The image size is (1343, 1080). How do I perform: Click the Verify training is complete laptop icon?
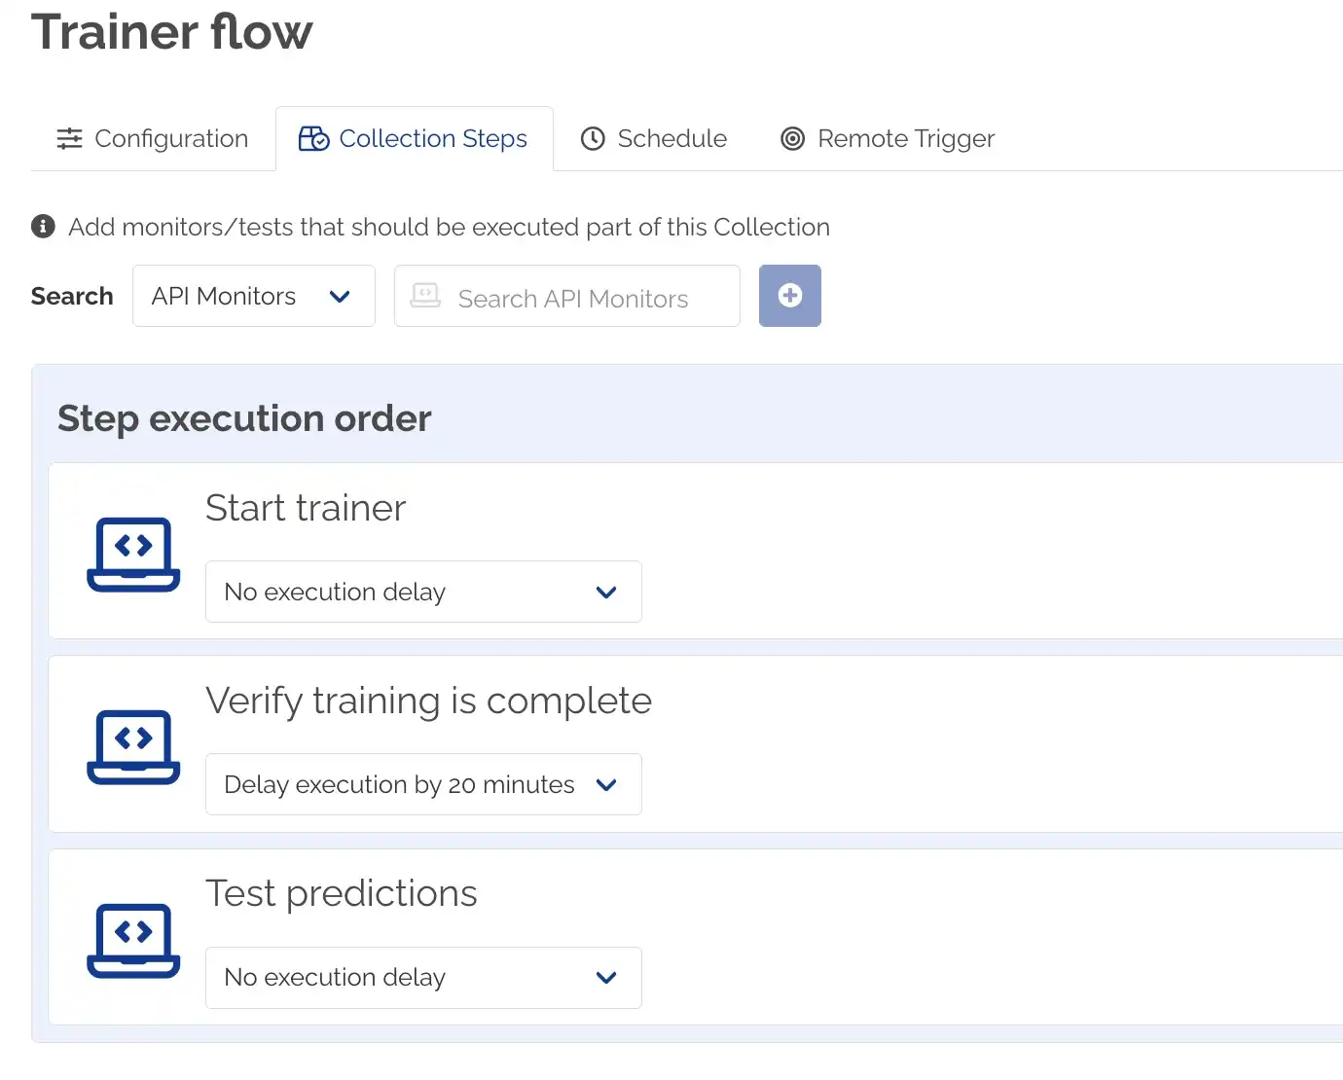tap(133, 746)
